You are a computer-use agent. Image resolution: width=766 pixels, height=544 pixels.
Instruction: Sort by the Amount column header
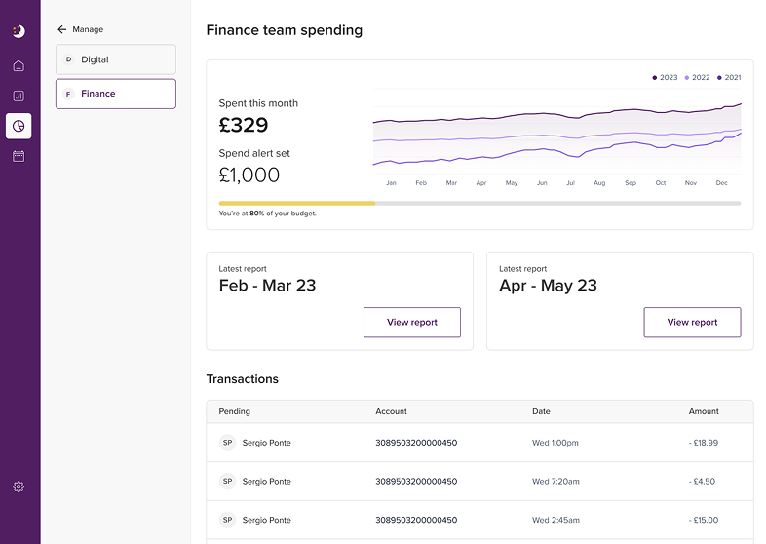[x=703, y=411]
